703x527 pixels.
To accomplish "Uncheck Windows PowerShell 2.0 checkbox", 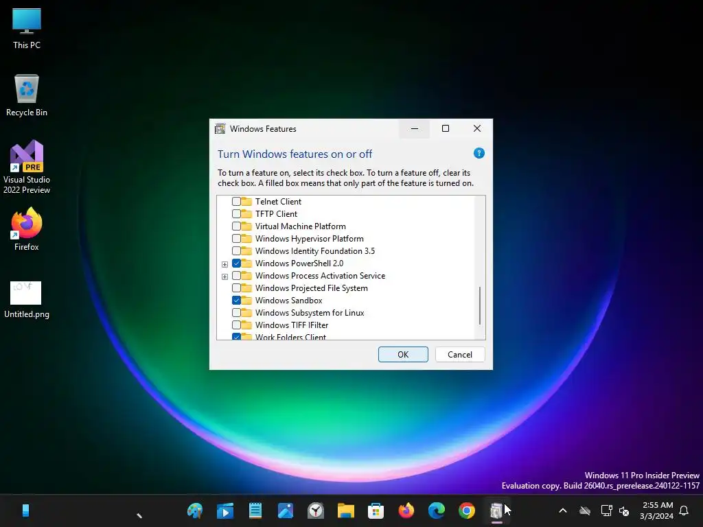I will 236,263.
